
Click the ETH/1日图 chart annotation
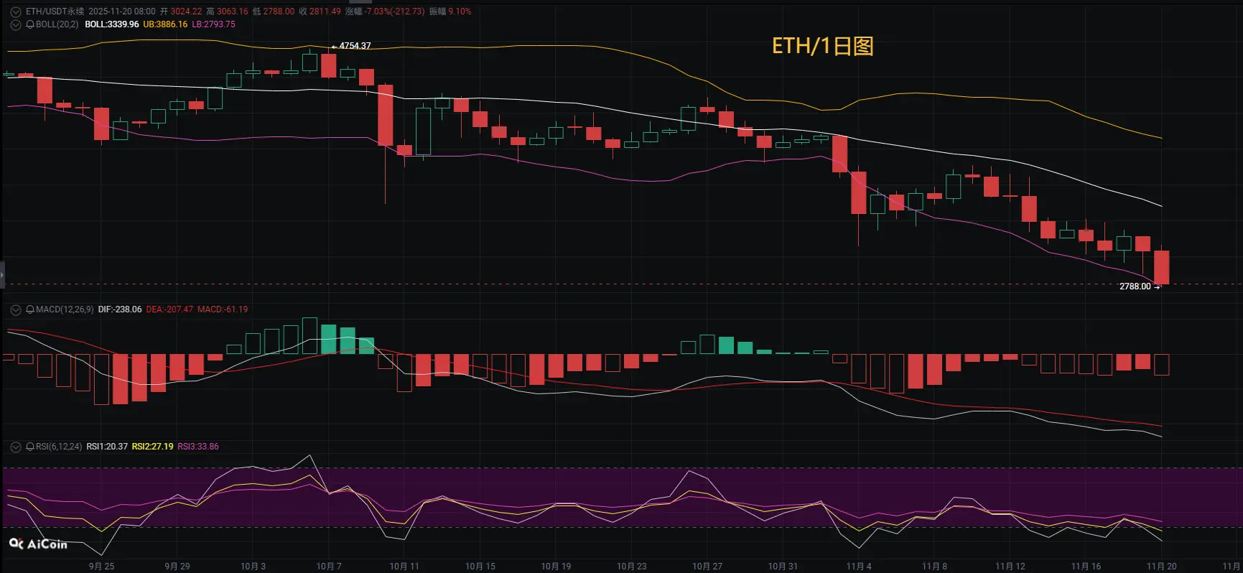click(x=822, y=46)
